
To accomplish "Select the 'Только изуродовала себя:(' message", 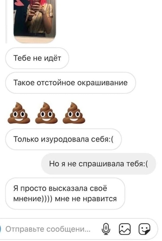I will tap(63, 139).
